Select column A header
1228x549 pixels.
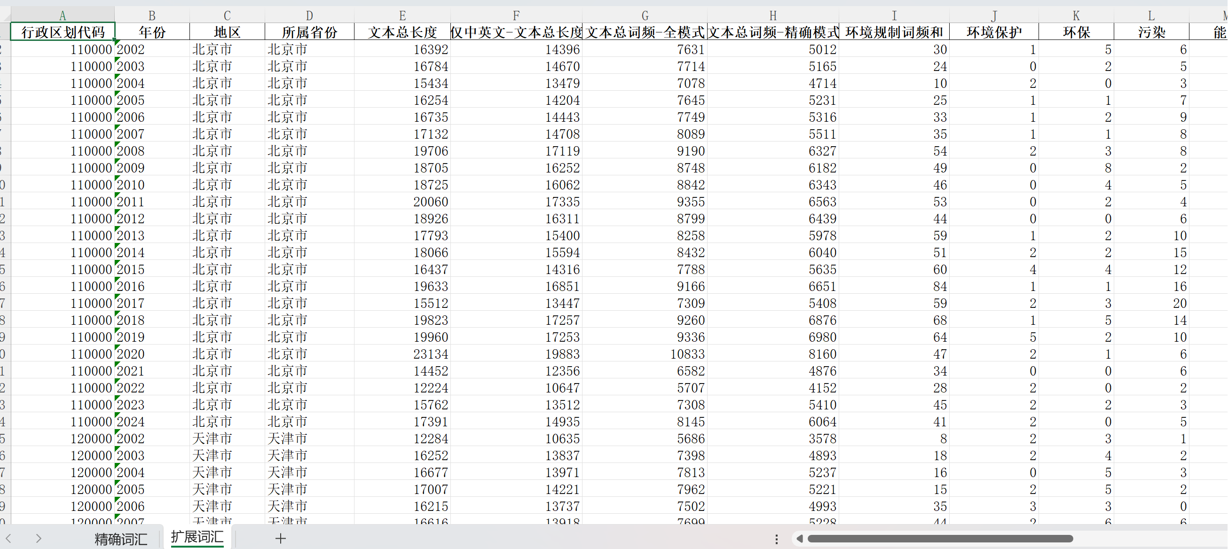[x=63, y=15]
